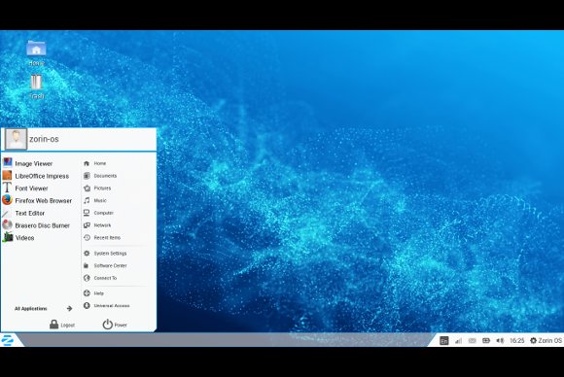
Task: Open the En keyboard layout indicator
Action: coord(444,341)
